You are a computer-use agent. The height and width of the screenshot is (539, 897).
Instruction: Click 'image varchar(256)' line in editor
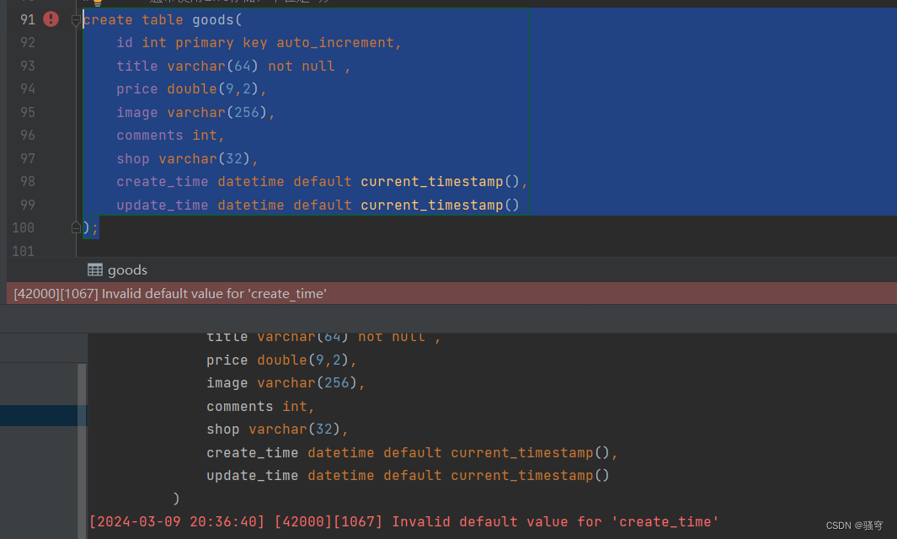pyautogui.click(x=195, y=113)
